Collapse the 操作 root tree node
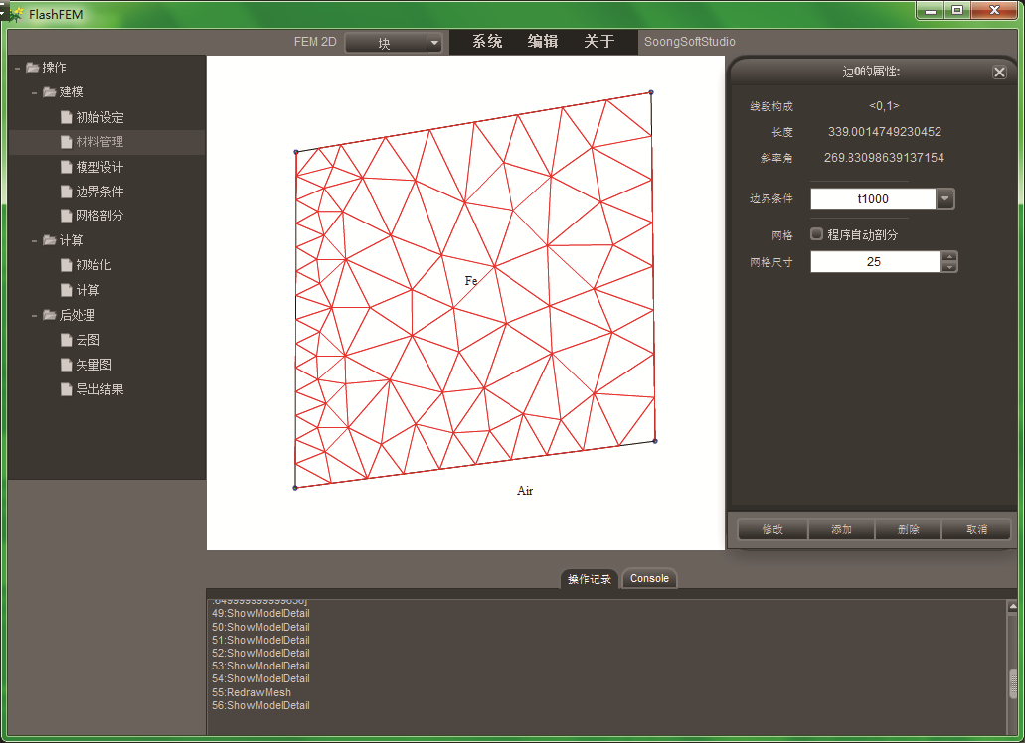1025x743 pixels. click(17, 68)
